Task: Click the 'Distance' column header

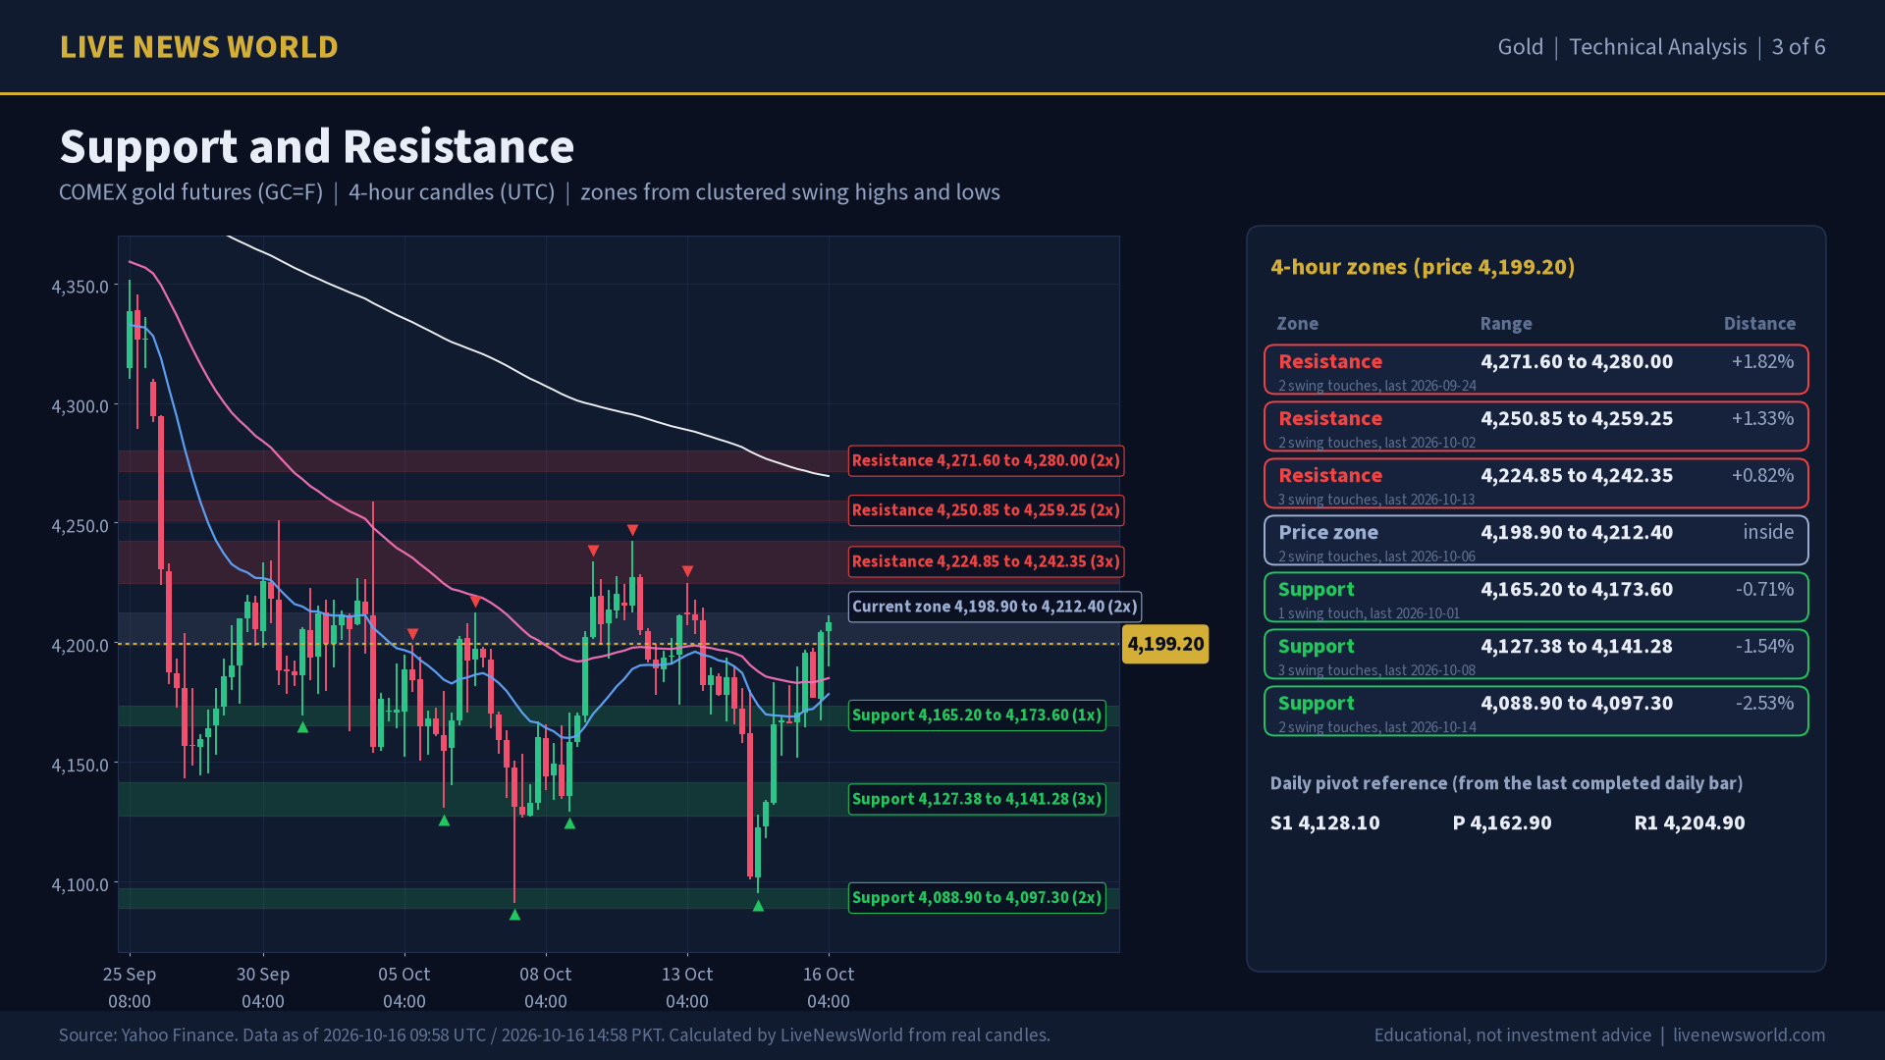Action: (x=1759, y=324)
